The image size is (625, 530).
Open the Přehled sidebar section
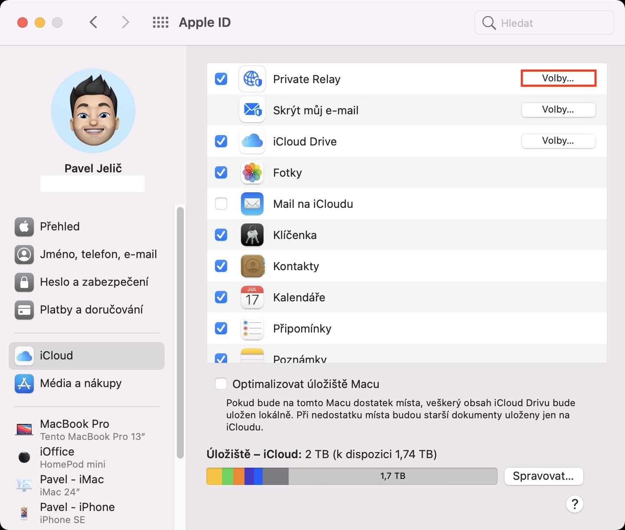[x=87, y=226]
